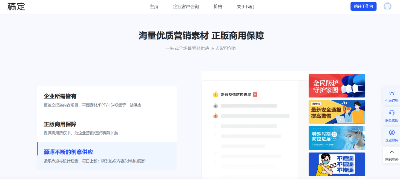
Task: Select the 源源不断的创意供应 feature tab
Action: click(107, 156)
